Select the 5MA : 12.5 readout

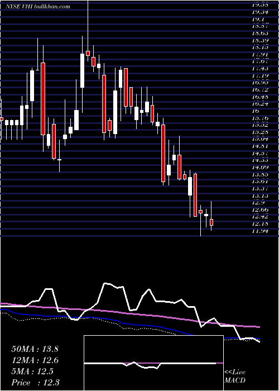click(32, 371)
